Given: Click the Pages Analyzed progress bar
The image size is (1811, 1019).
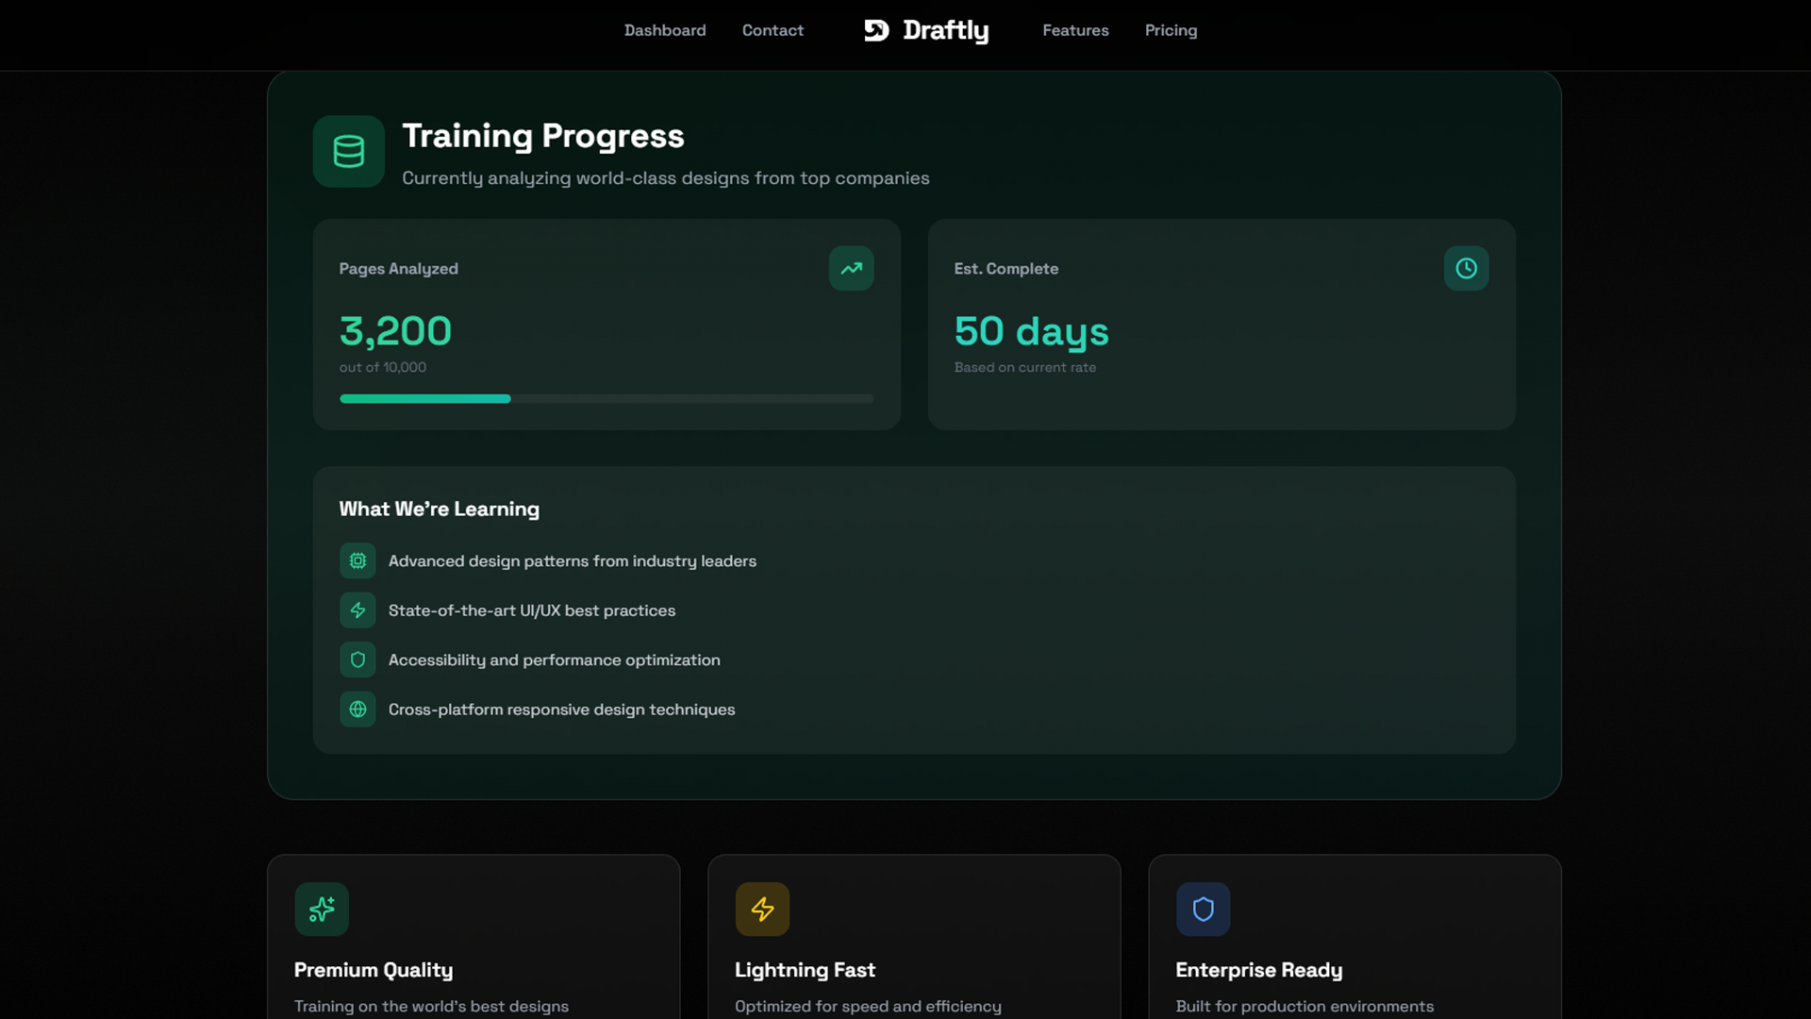Looking at the screenshot, I should tap(606, 398).
